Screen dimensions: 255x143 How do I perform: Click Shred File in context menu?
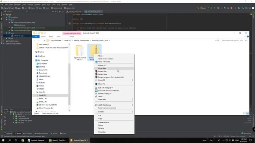(102, 84)
